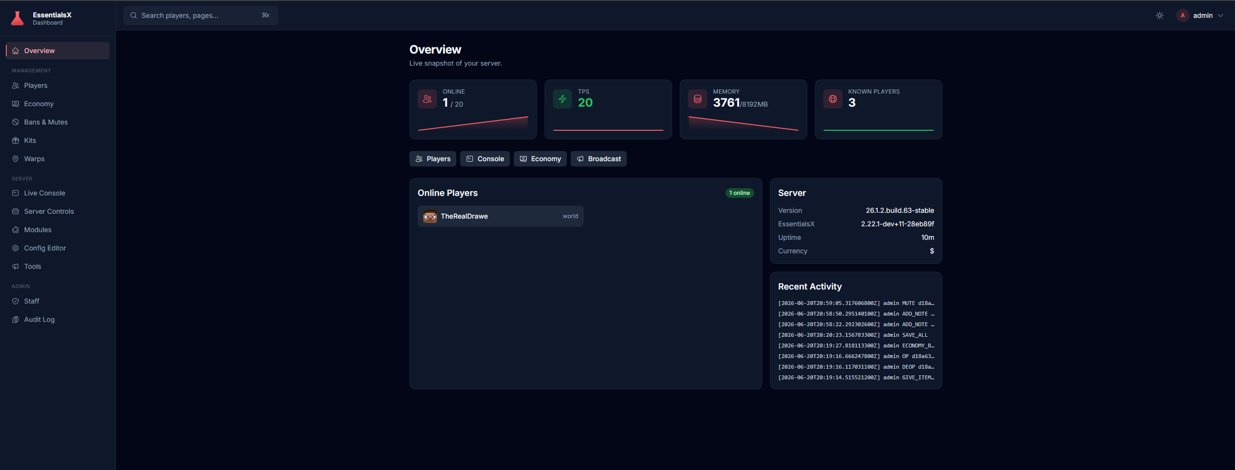Click the Audit Log clipboard icon
Image resolution: width=1235 pixels, height=470 pixels.
[15, 319]
